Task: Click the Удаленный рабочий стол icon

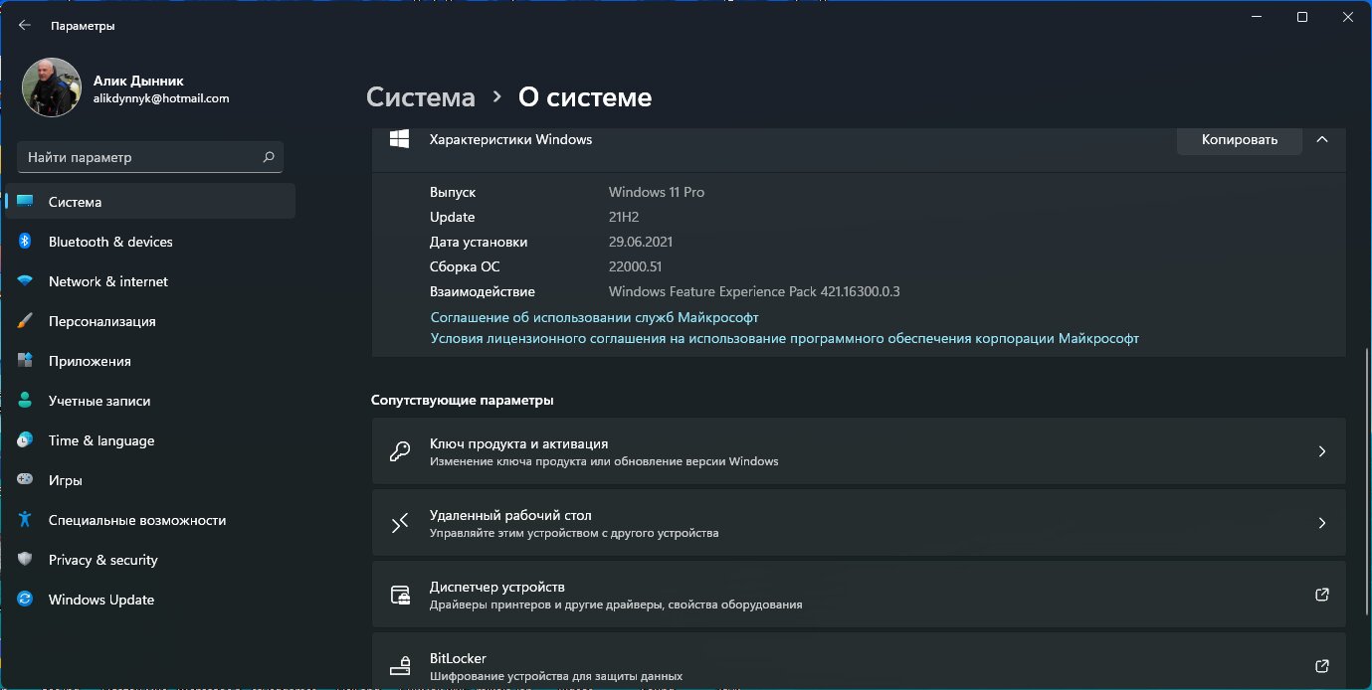Action: pyautogui.click(x=400, y=523)
